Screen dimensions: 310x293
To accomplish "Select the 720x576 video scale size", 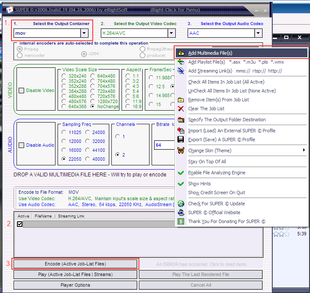I will click(x=92, y=96).
